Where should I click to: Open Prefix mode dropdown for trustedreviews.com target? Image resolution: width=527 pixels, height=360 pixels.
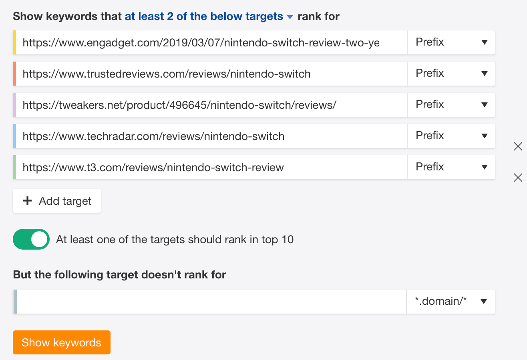pos(451,73)
